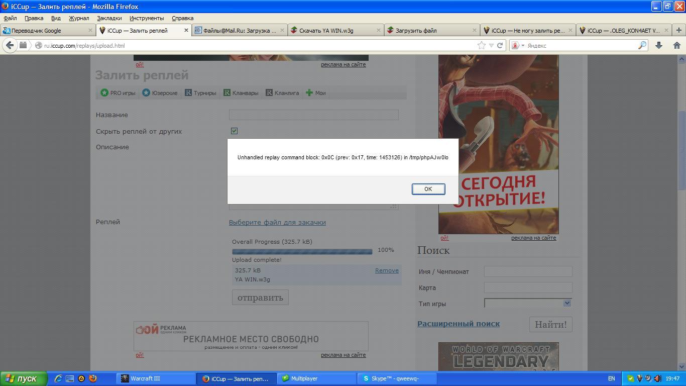This screenshot has width=686, height=386.
Task: Click the volume speaker tray icon
Action: point(657,378)
